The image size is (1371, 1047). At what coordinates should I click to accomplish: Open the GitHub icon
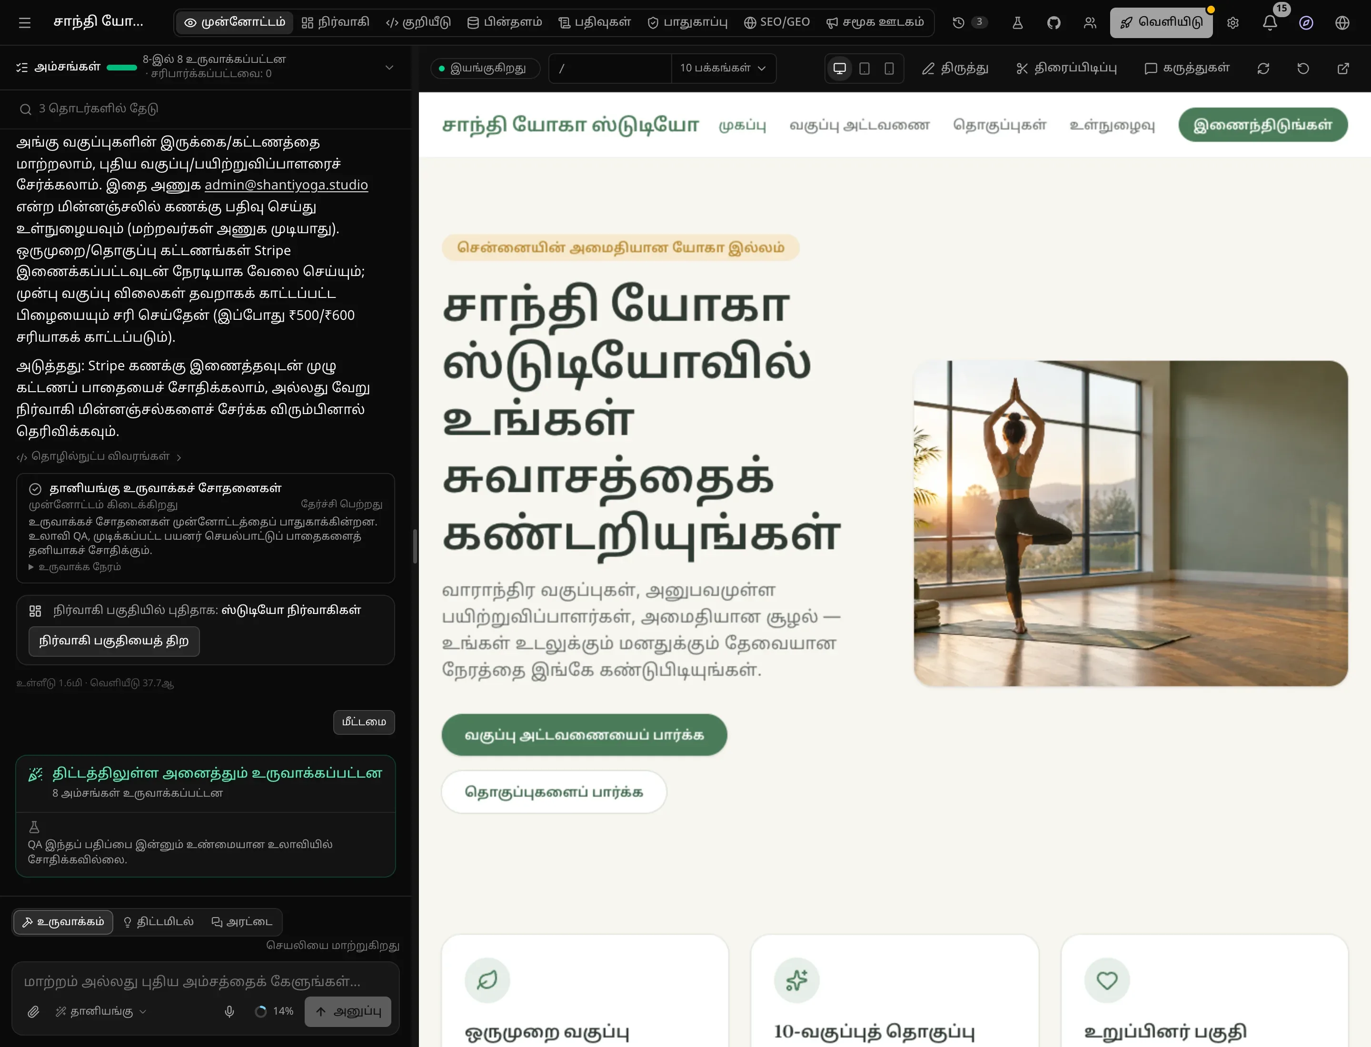click(x=1053, y=23)
